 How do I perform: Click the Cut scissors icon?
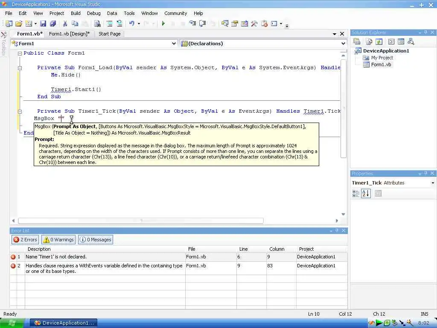click(x=65, y=24)
